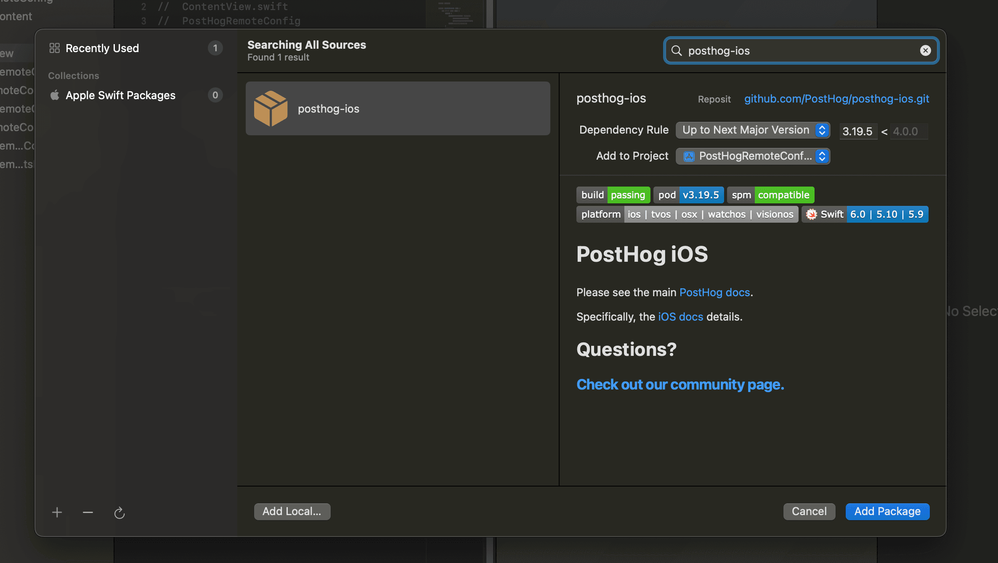
Task: Select Apple Swift Packages collection
Action: tap(135, 95)
